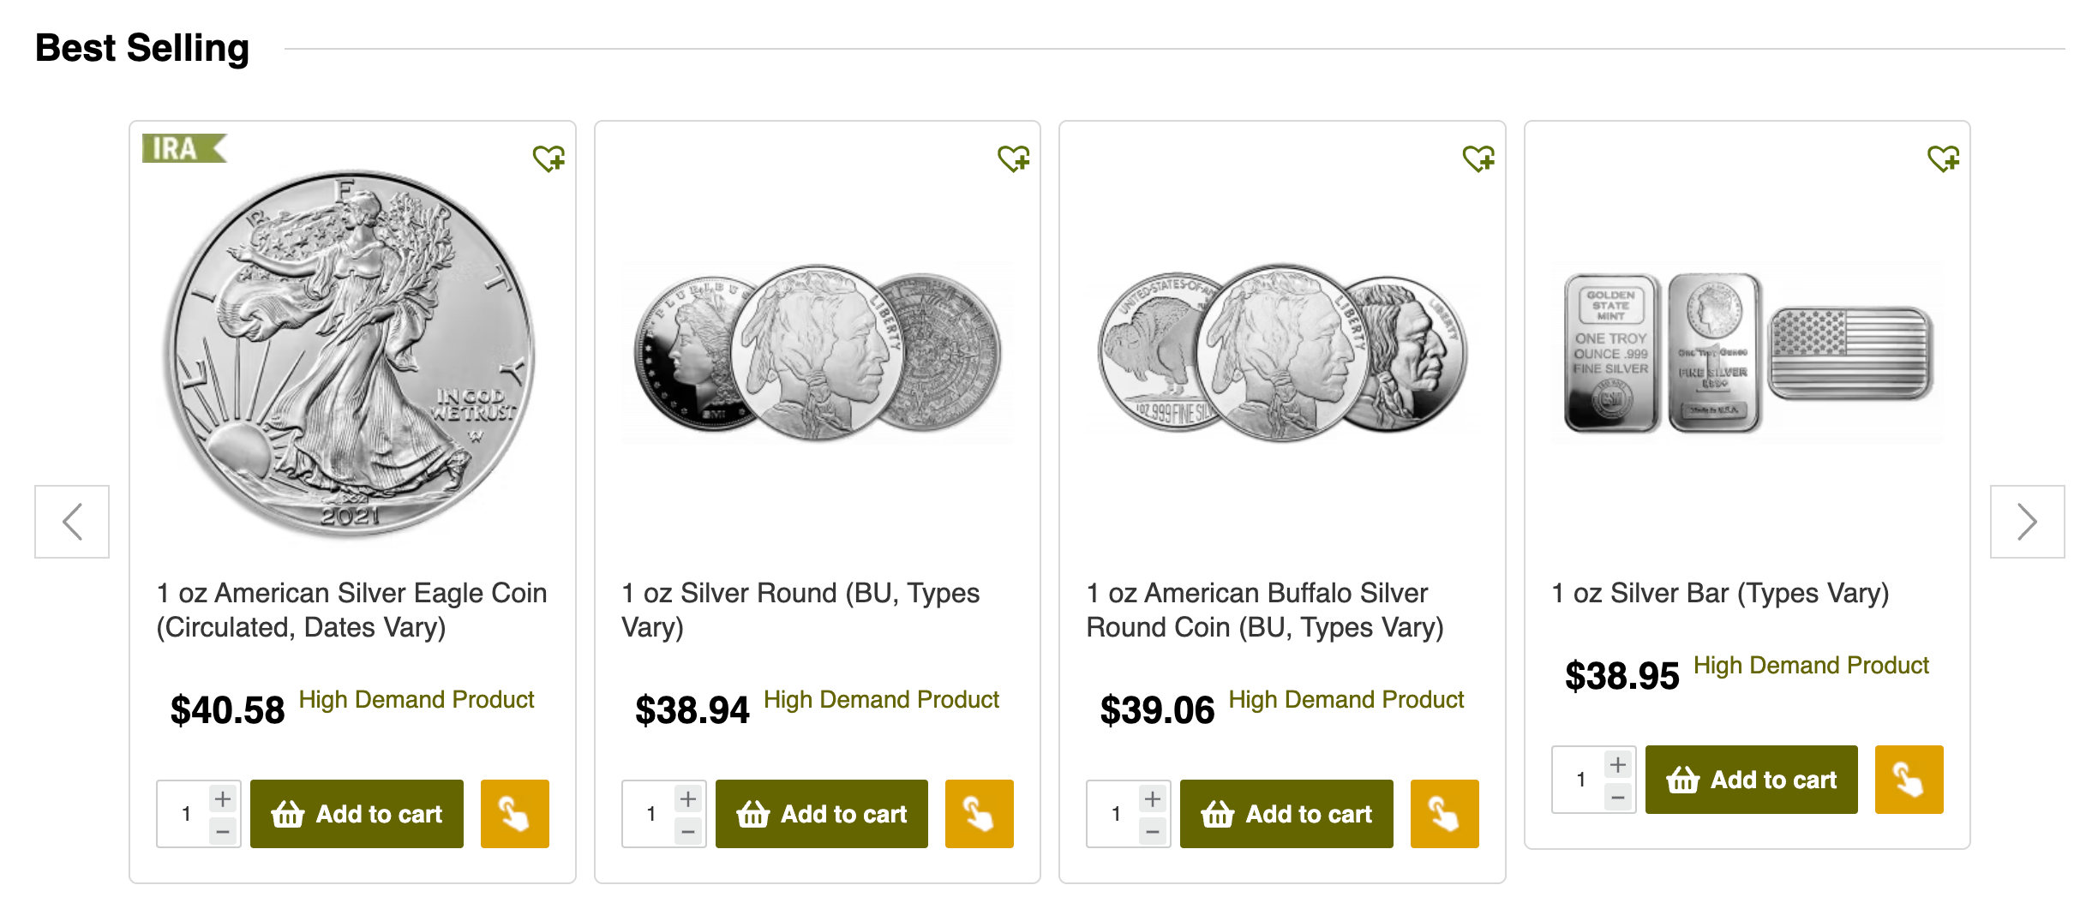
Task: Open quick buy for the Silver Round
Action: coord(979,813)
